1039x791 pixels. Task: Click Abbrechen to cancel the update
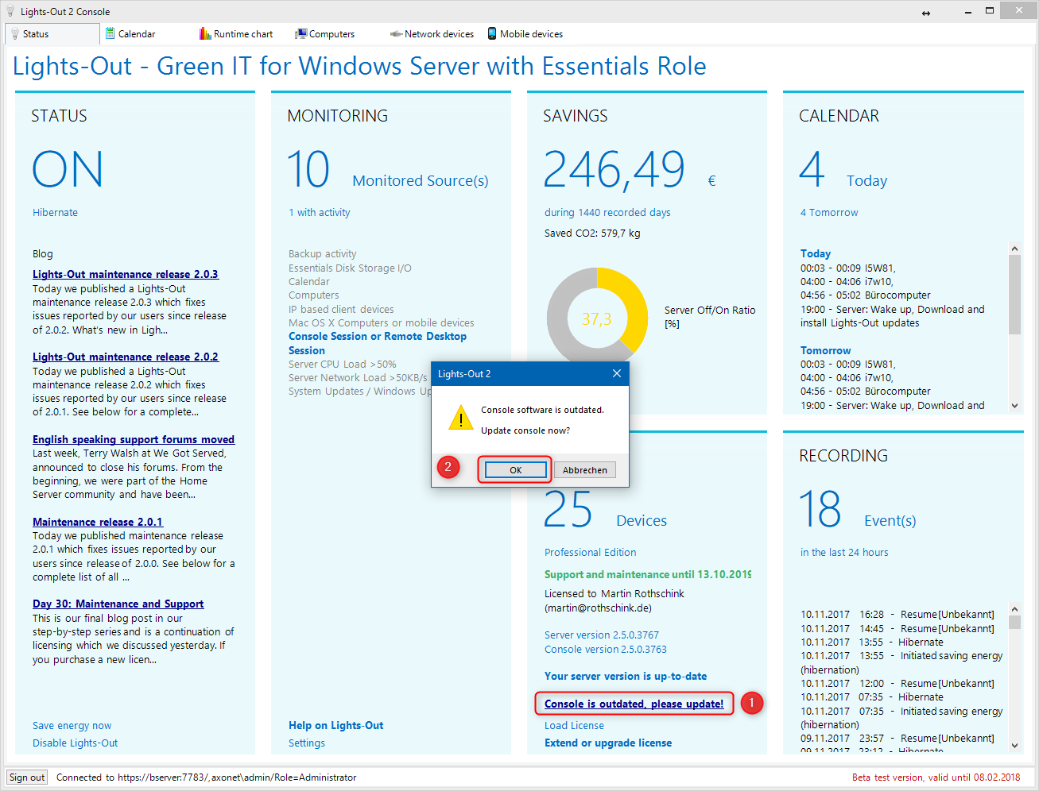click(584, 470)
